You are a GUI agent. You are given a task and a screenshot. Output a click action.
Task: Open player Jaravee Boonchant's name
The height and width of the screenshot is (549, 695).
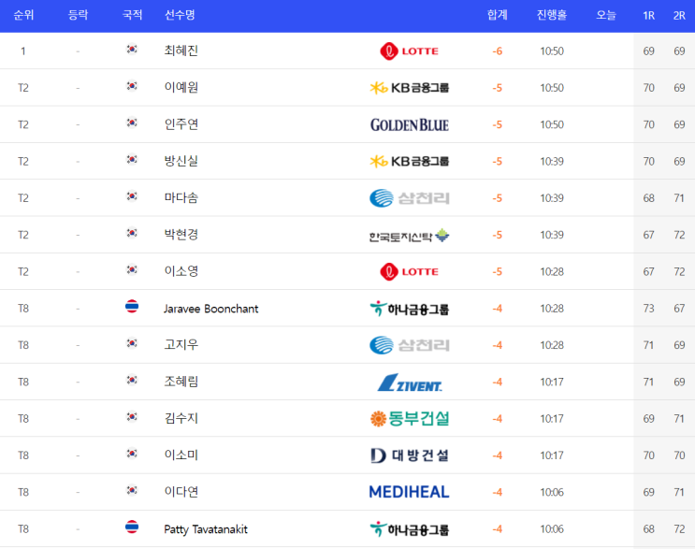coord(211,309)
